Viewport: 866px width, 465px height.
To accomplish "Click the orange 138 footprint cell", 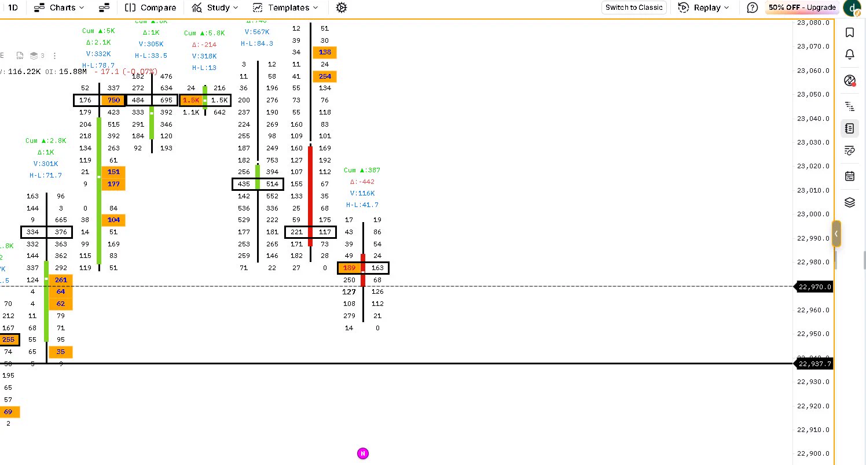I will pyautogui.click(x=325, y=53).
